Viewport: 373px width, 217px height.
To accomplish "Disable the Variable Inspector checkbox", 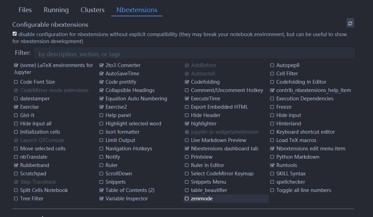I will [101, 199].
